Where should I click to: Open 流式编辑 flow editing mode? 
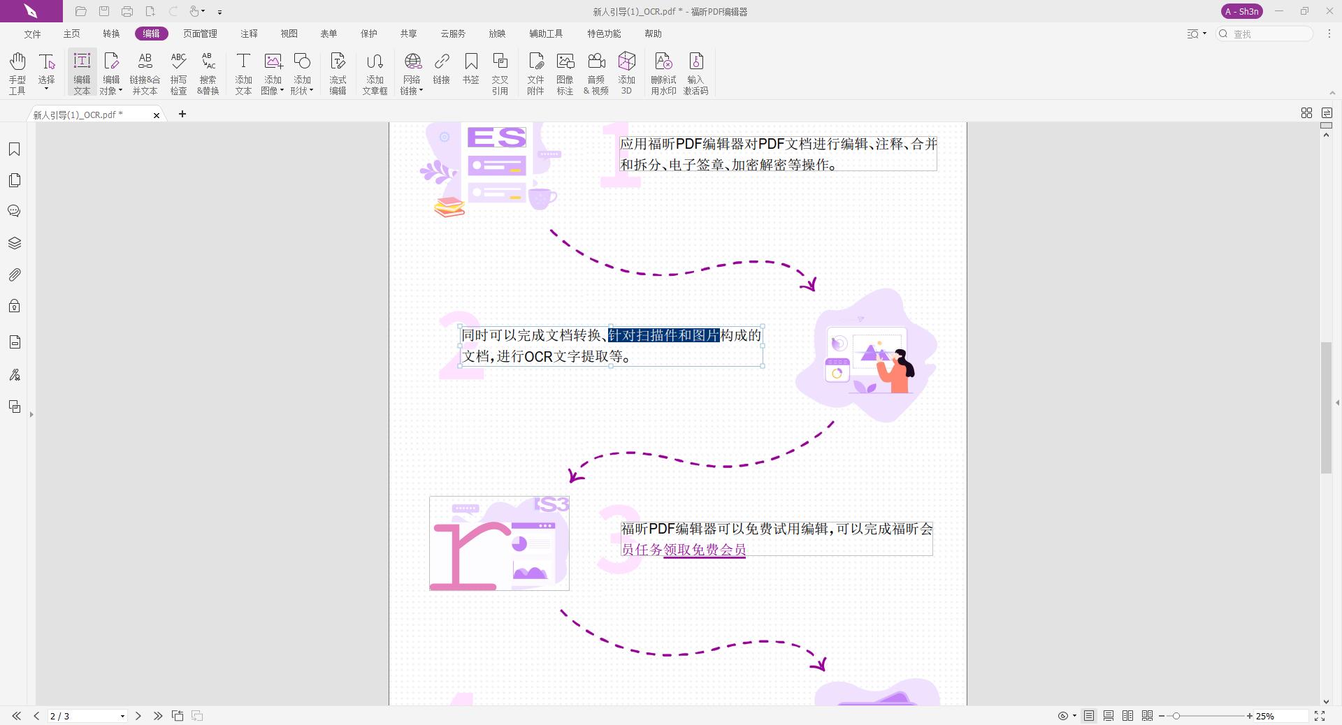338,72
